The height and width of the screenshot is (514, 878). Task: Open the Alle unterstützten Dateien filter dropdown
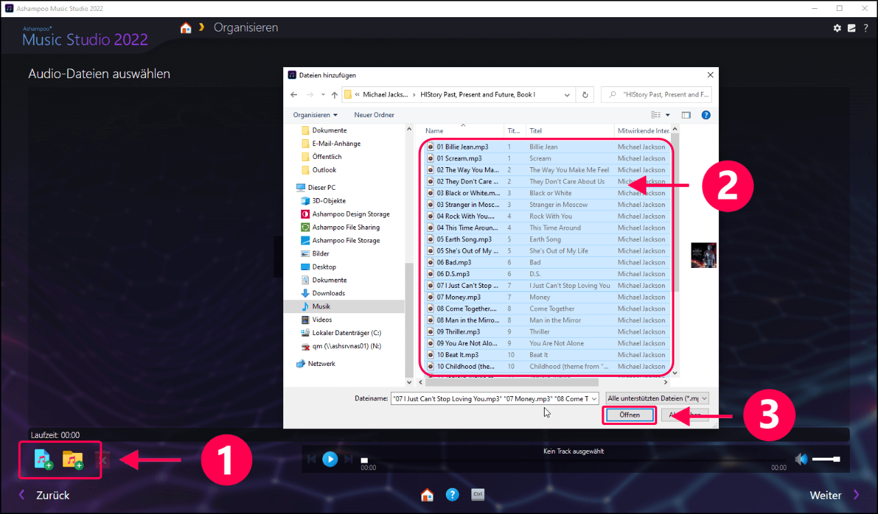(x=657, y=398)
